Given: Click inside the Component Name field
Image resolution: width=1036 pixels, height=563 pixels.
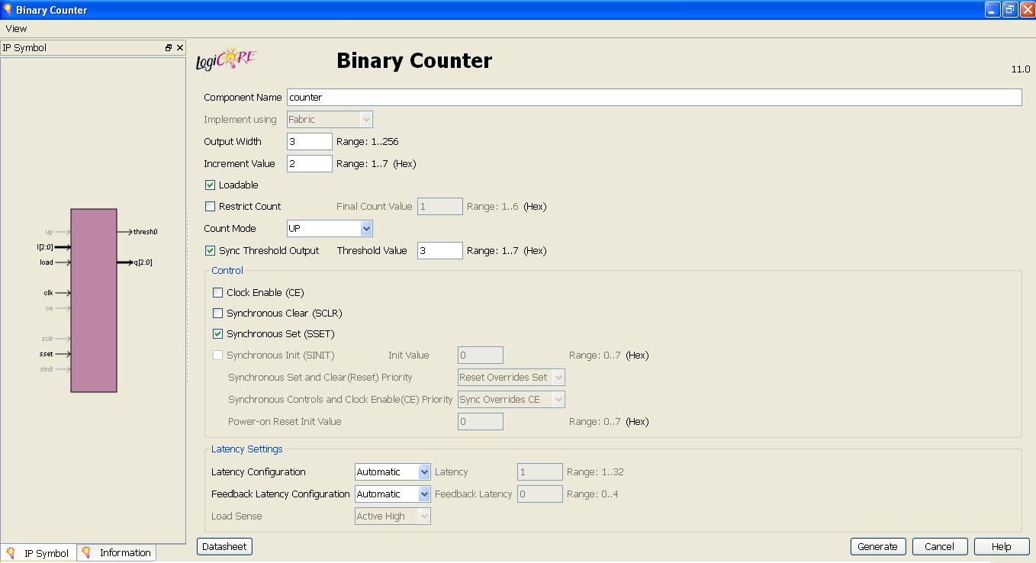Looking at the screenshot, I should coord(534,97).
